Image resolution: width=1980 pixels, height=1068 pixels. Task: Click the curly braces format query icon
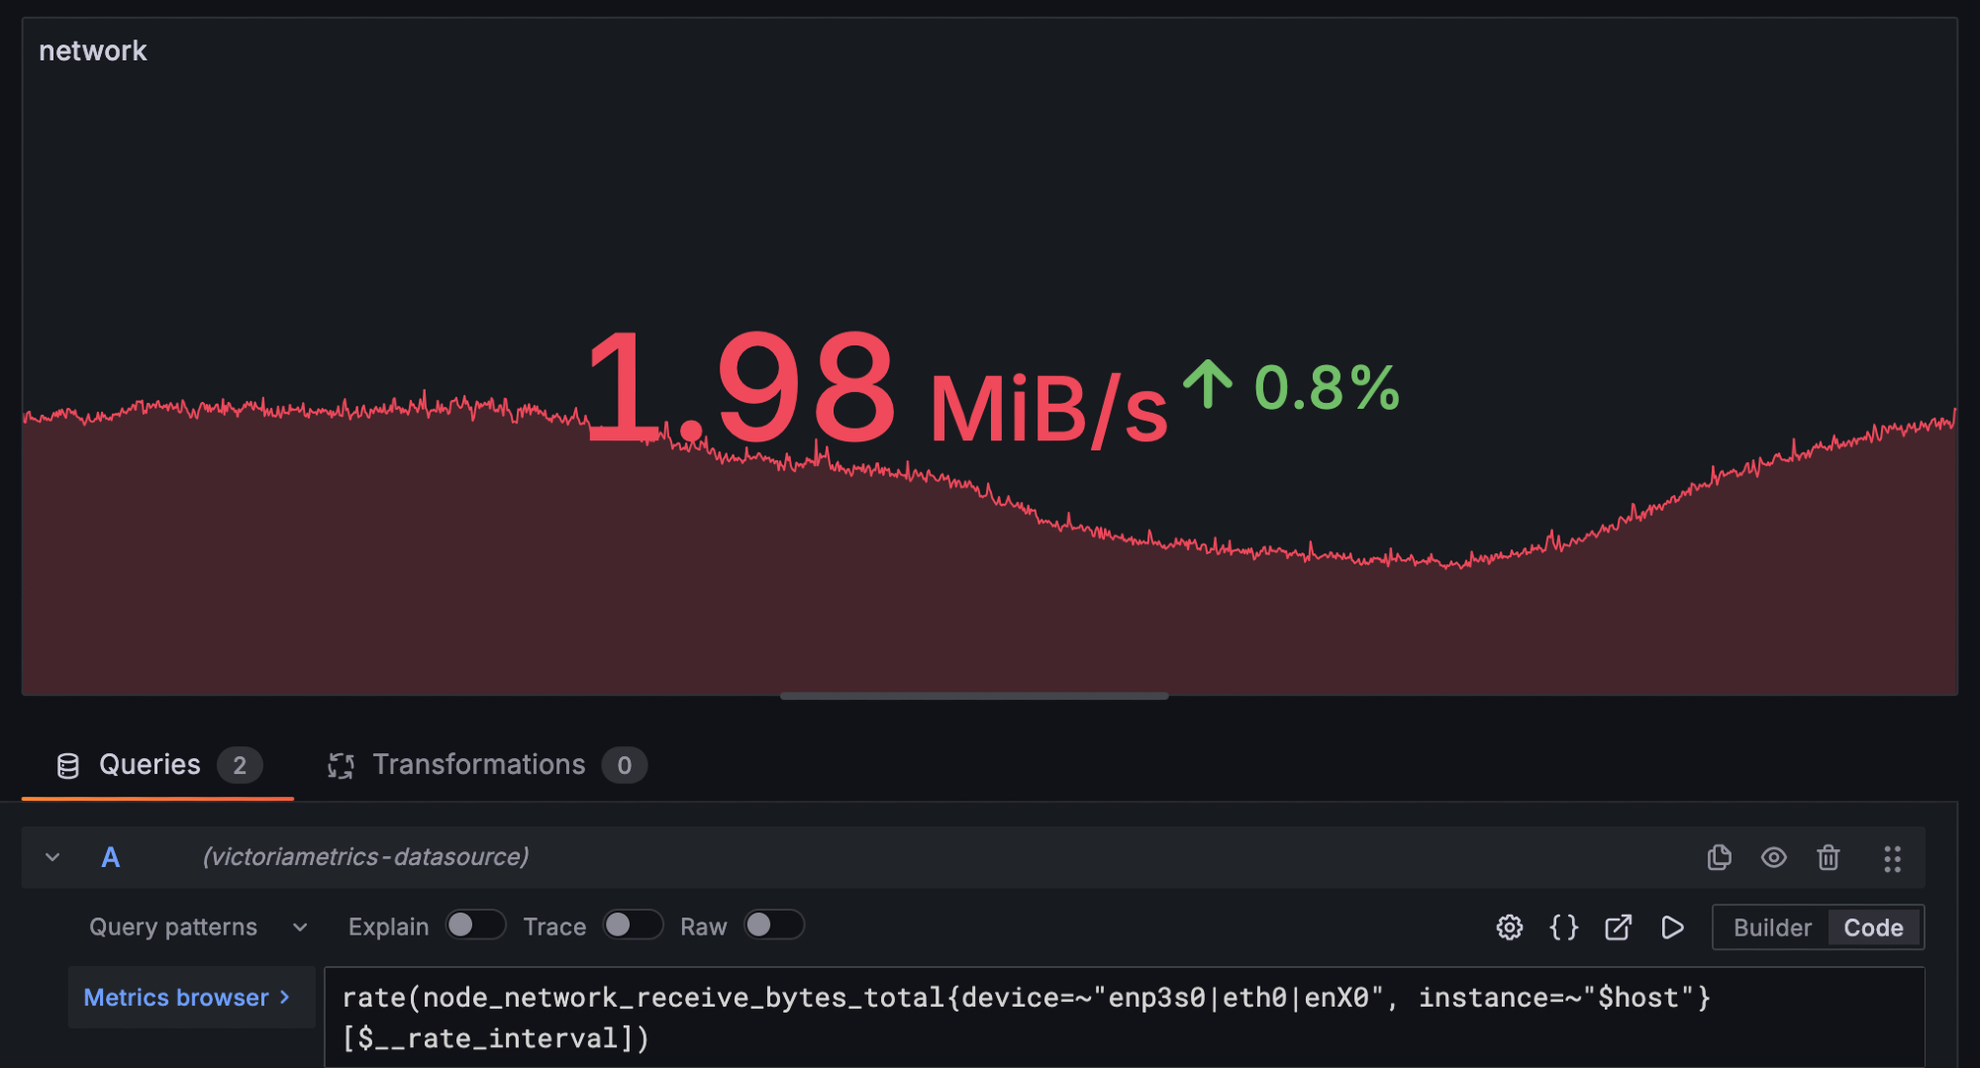(1563, 927)
